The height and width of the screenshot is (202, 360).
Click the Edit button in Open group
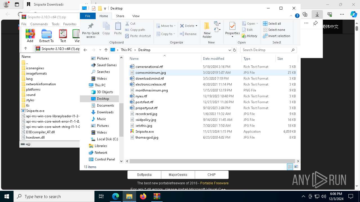247,30
